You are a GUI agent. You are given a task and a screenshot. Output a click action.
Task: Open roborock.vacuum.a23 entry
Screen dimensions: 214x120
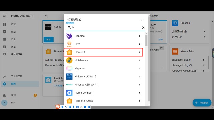184,71
